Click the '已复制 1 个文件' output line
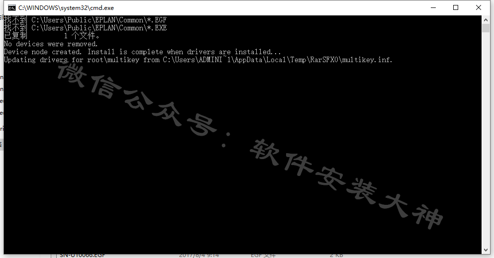Image resolution: width=494 pixels, height=258 pixels. pos(52,36)
